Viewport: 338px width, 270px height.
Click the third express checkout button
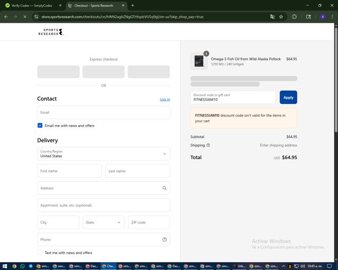149,72
